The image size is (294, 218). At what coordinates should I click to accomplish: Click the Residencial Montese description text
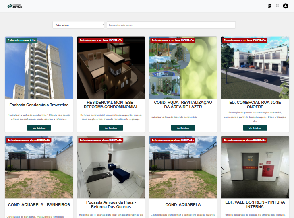111,117
